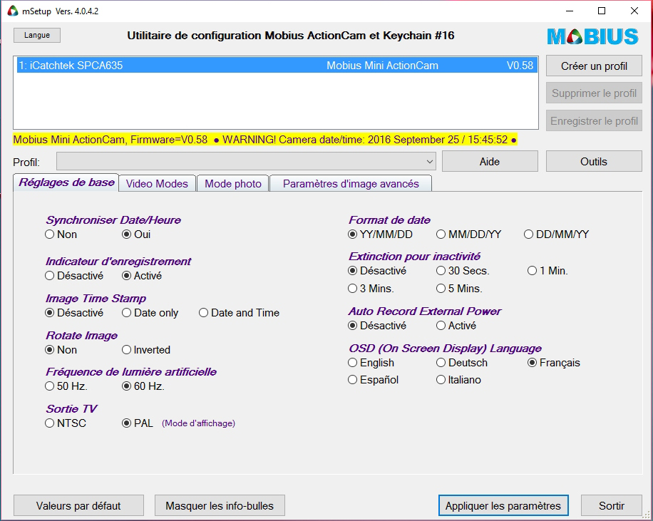This screenshot has width=653, height=521.
Task: Maximize the mSetup window
Action: coord(602,11)
